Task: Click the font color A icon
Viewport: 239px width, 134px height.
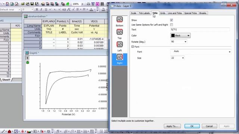Action: [x=91, y=9]
